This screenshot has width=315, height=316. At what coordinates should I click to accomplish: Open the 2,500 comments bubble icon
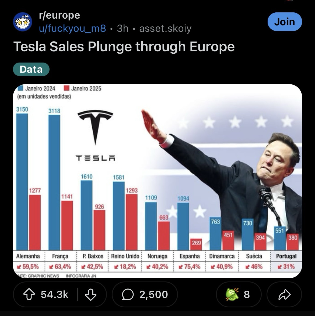(128, 294)
